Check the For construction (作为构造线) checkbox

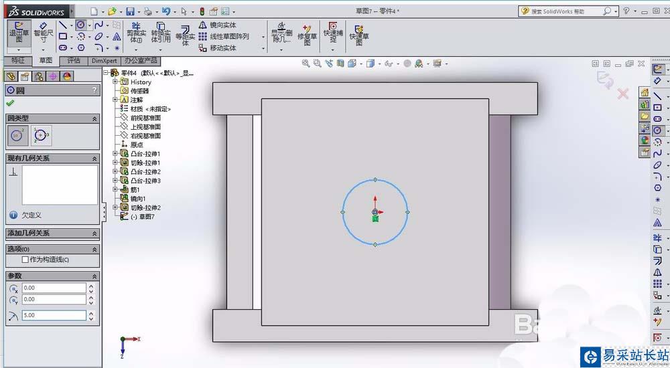tap(25, 260)
